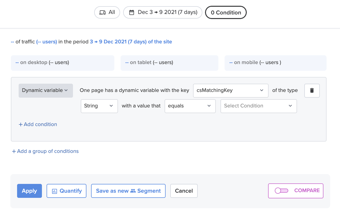Click the people icon before Segment
The image size is (340, 218).
[133, 191]
